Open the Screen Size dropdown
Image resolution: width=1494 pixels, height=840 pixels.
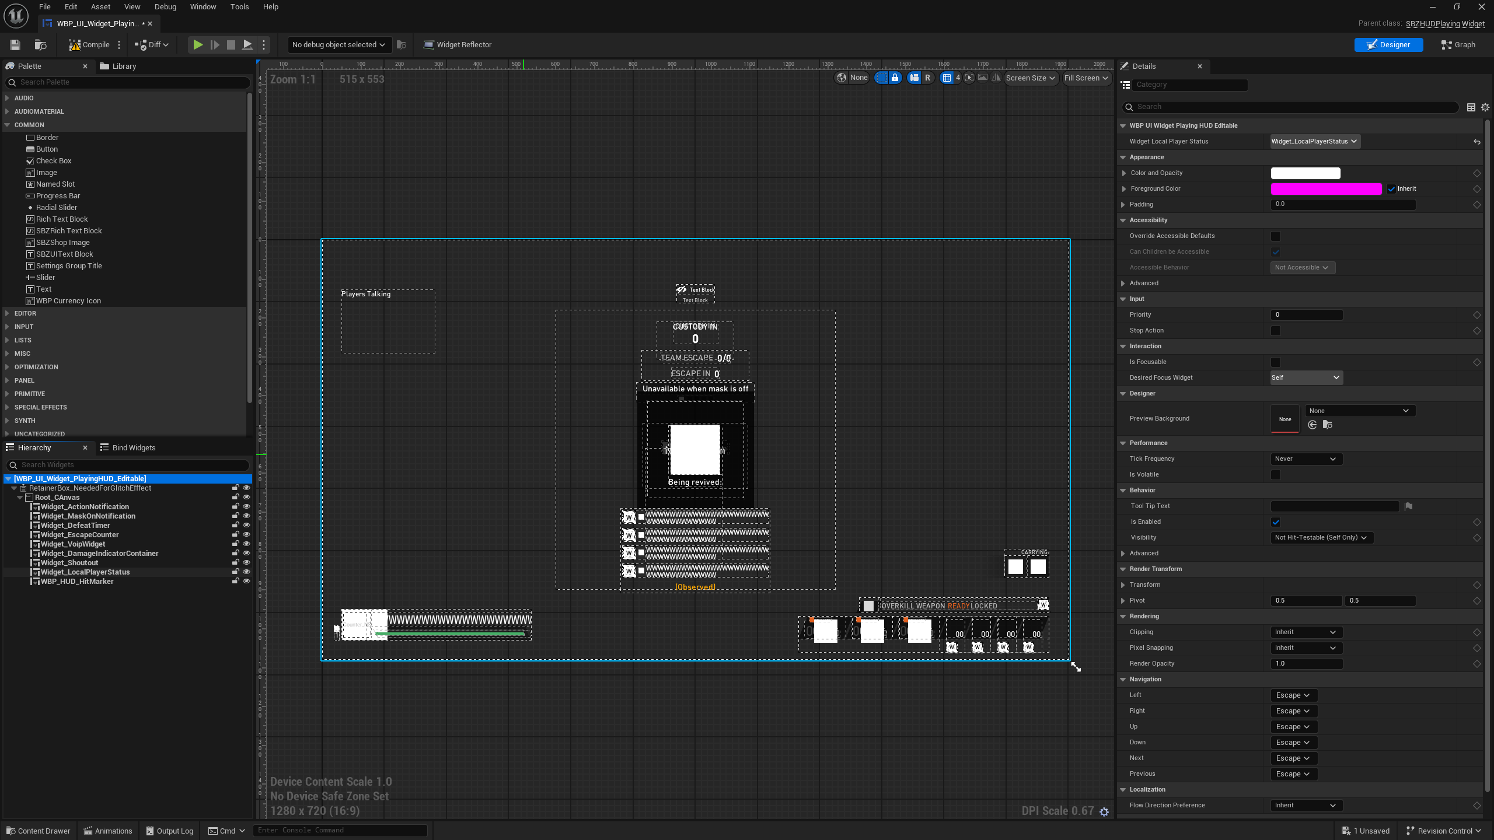tap(1031, 78)
